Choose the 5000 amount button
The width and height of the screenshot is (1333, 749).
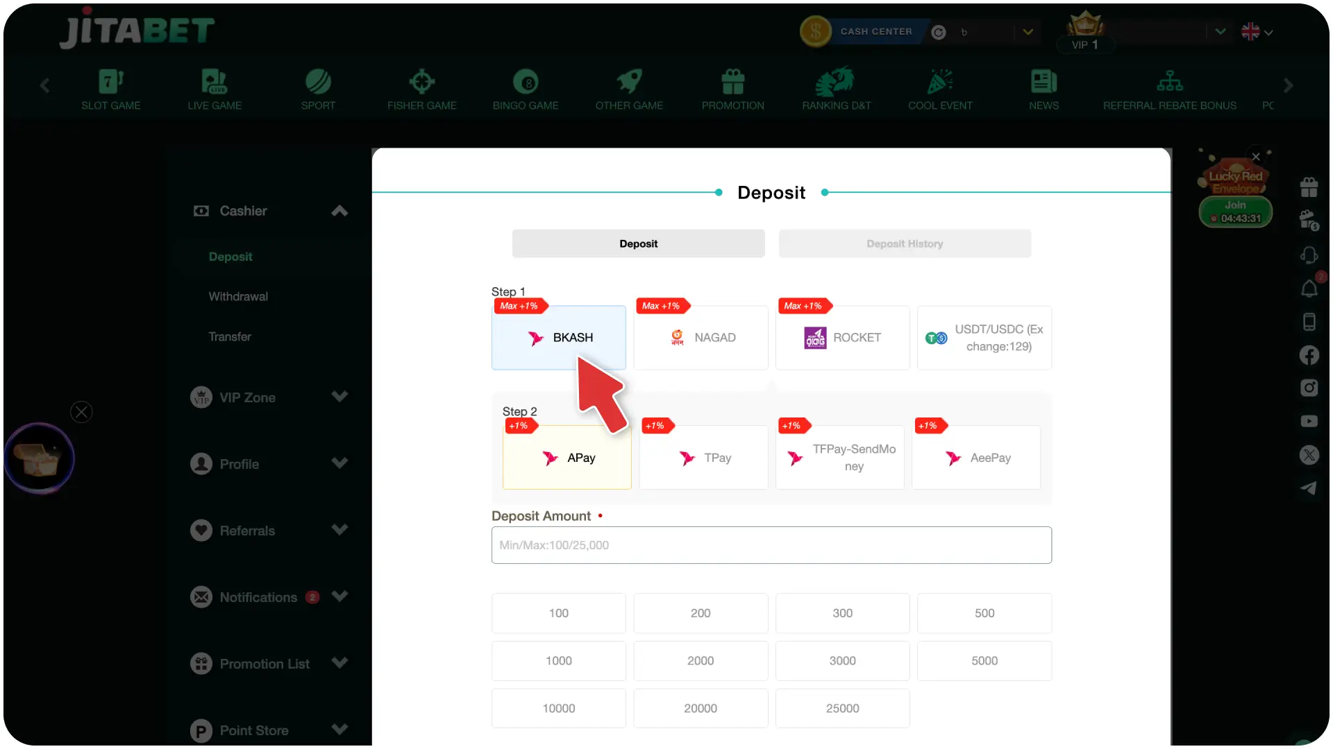click(x=984, y=661)
